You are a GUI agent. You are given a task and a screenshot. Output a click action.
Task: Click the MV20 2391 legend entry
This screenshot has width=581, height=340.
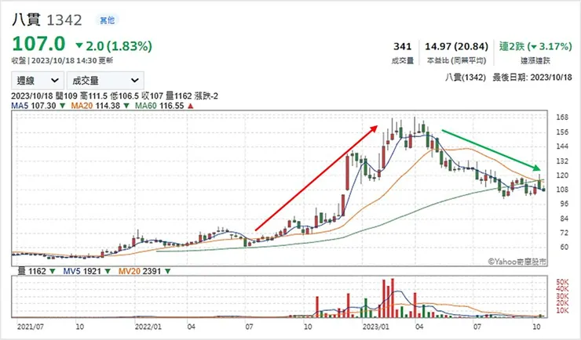coord(140,271)
